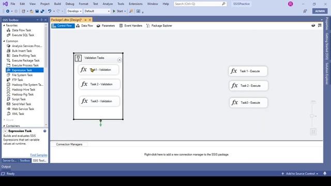Screen dimensions: 331x186
Task: Select the Send Mail Task
Action: tap(21, 104)
